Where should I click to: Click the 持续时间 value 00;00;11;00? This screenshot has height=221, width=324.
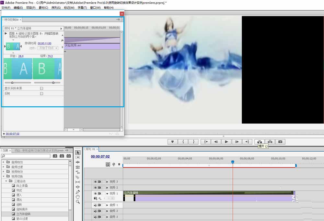(x=44, y=43)
